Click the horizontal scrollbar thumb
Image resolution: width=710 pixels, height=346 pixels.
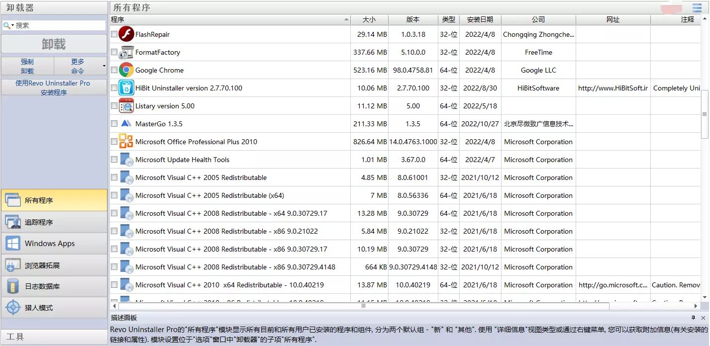363,306
